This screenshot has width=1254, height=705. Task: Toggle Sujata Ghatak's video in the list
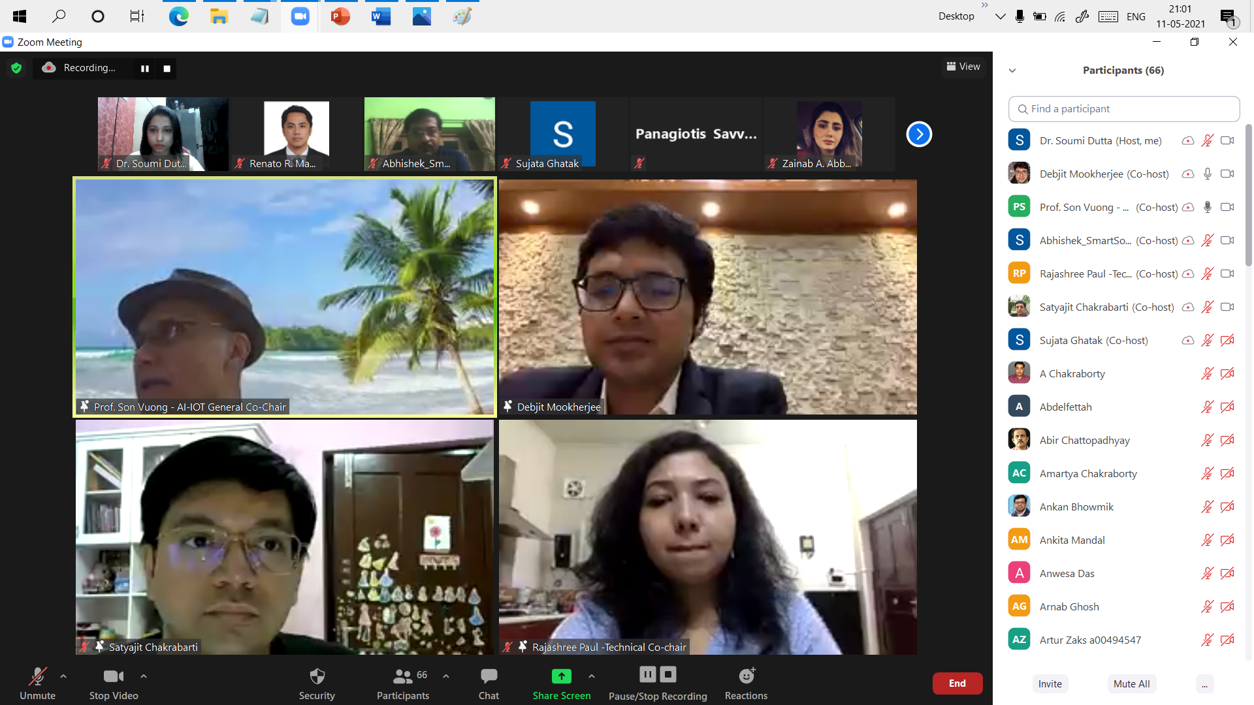click(1228, 340)
